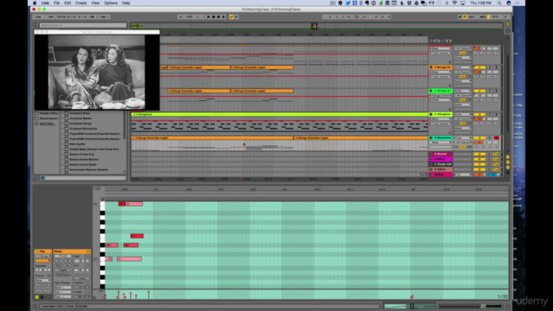This screenshot has height=311, width=553.
Task: Toggle the Strings EC track activator
Action: point(480,91)
